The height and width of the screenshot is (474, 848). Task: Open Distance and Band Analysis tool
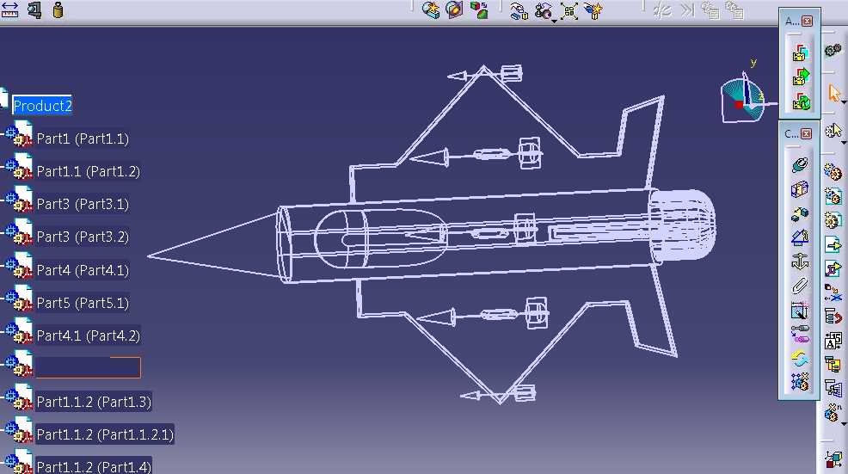coord(479,9)
